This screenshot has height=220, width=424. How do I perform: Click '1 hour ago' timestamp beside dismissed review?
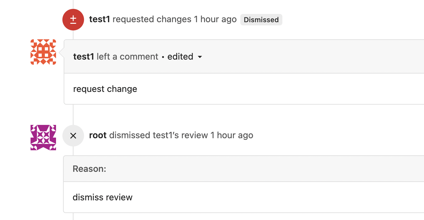[232, 135]
